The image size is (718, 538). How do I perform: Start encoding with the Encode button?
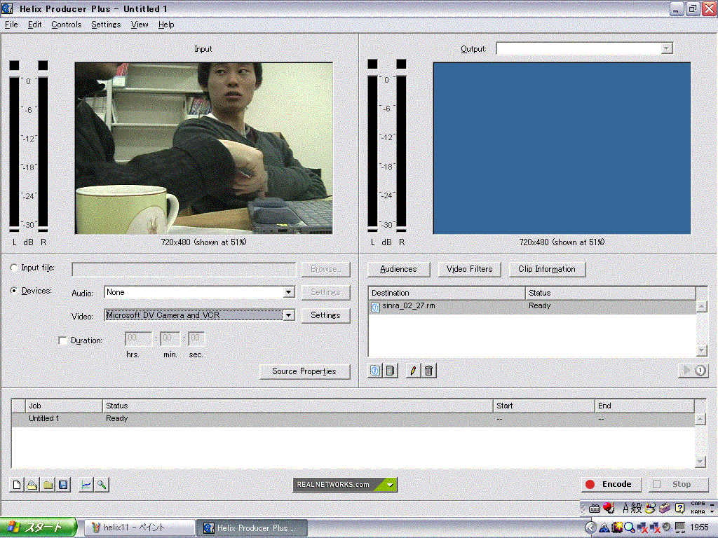click(x=611, y=484)
